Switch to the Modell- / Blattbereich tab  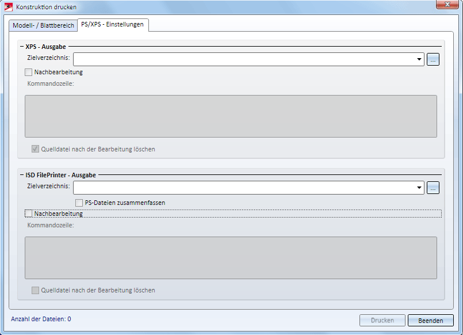click(43, 25)
